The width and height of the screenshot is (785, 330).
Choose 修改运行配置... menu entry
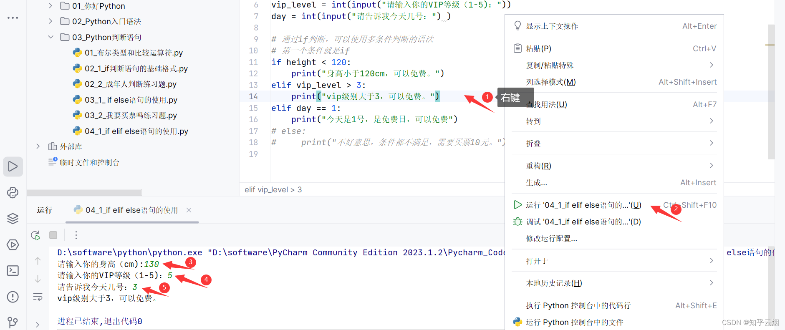614,238
